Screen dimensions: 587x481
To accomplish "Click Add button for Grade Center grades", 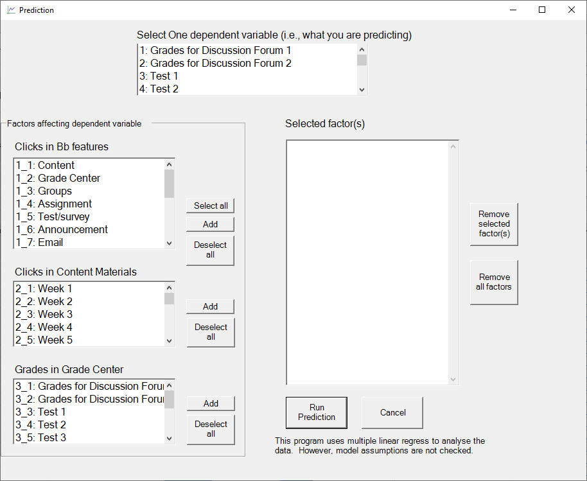I will 211,403.
